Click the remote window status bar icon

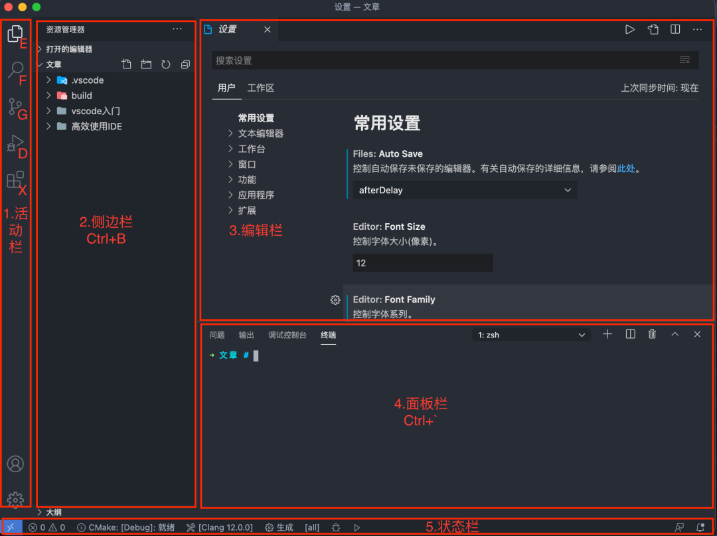tap(11, 527)
